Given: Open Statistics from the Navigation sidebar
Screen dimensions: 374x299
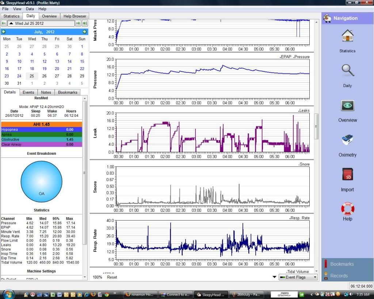Looking at the screenshot, I should coord(347,37).
